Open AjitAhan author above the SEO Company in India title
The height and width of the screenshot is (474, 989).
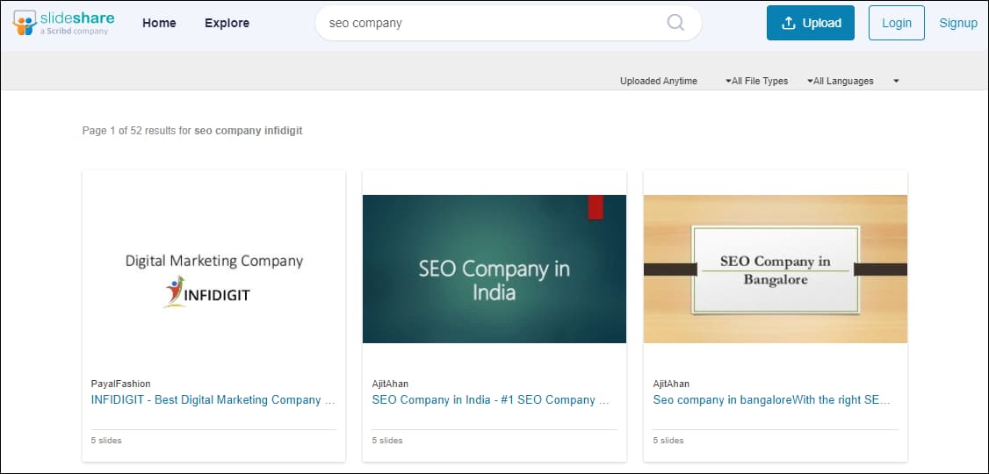pos(390,384)
